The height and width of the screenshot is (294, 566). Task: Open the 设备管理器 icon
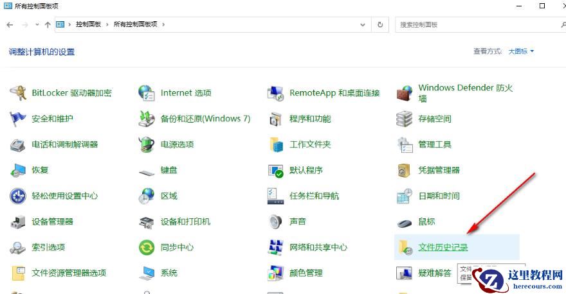[18, 222]
